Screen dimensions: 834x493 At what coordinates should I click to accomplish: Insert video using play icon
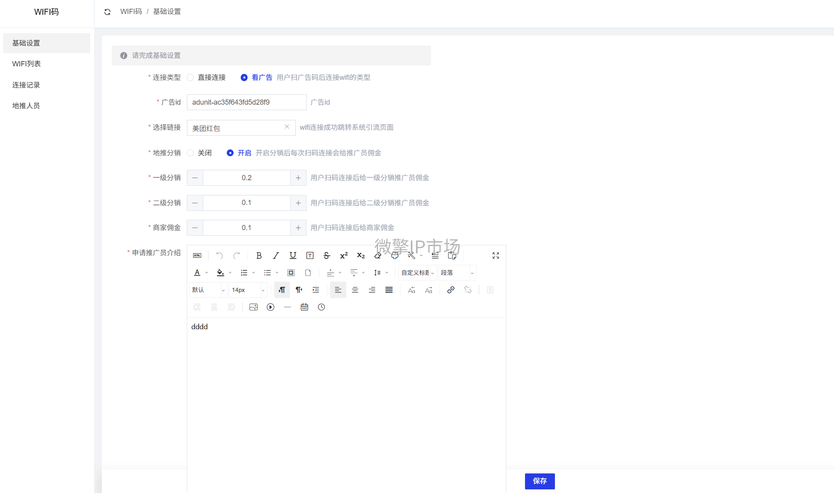270,307
